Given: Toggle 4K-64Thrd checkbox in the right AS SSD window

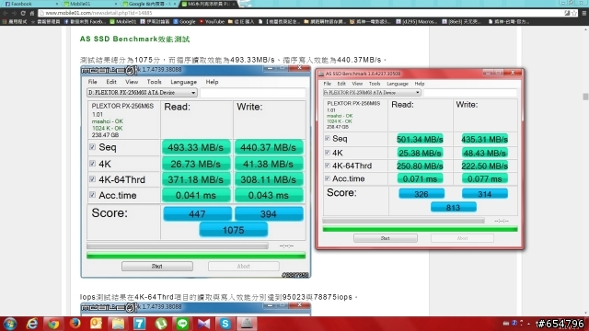Looking at the screenshot, I should tap(328, 165).
